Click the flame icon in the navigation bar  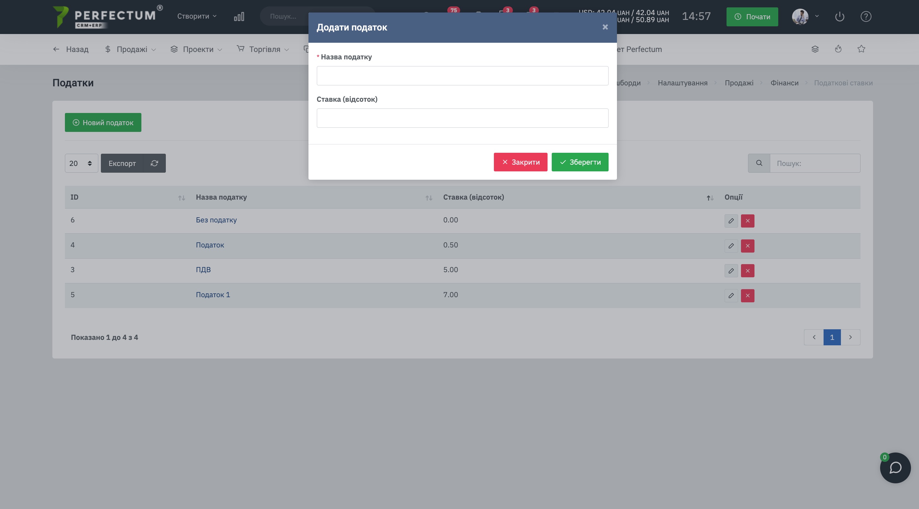(x=838, y=49)
